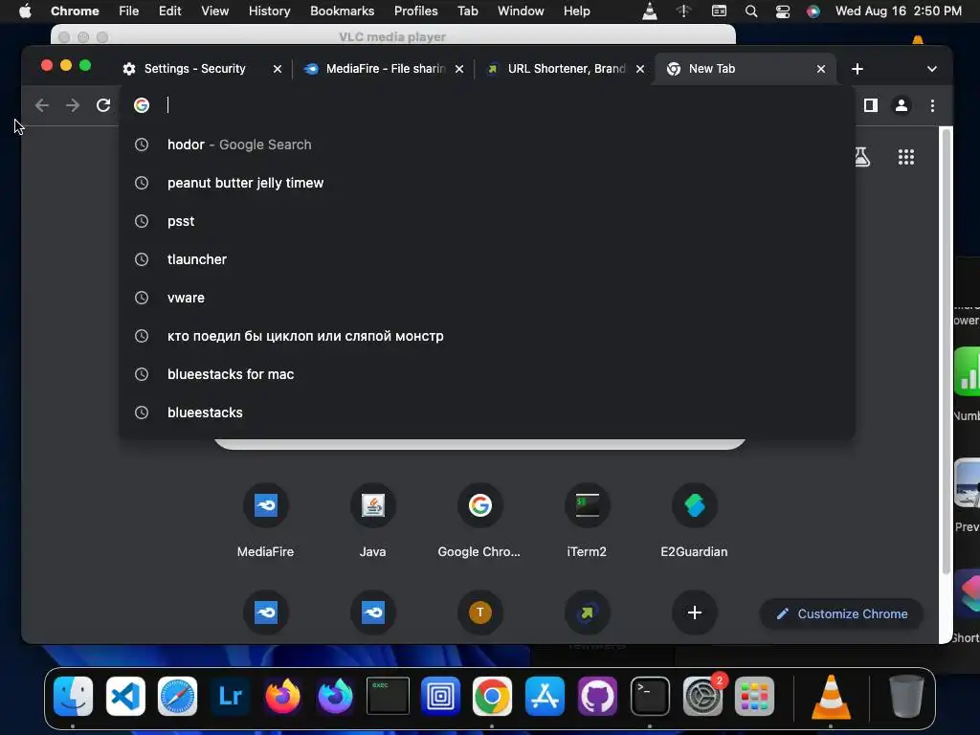The width and height of the screenshot is (980, 735).
Task: Launch GitHub Desktop from the Dock
Action: click(x=597, y=696)
